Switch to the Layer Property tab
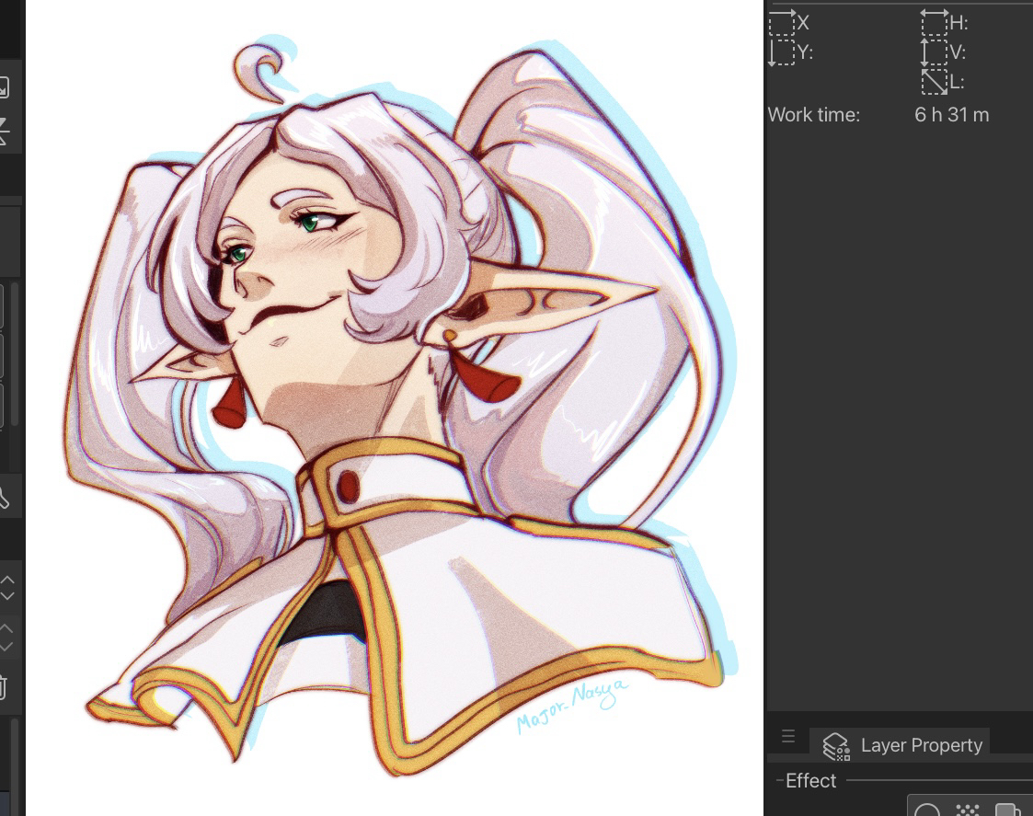The image size is (1033, 816). (921, 745)
